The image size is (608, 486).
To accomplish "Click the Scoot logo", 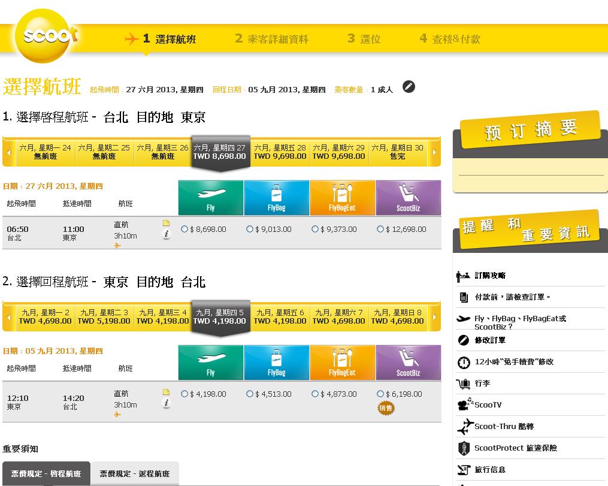I will pyautogui.click(x=46, y=36).
